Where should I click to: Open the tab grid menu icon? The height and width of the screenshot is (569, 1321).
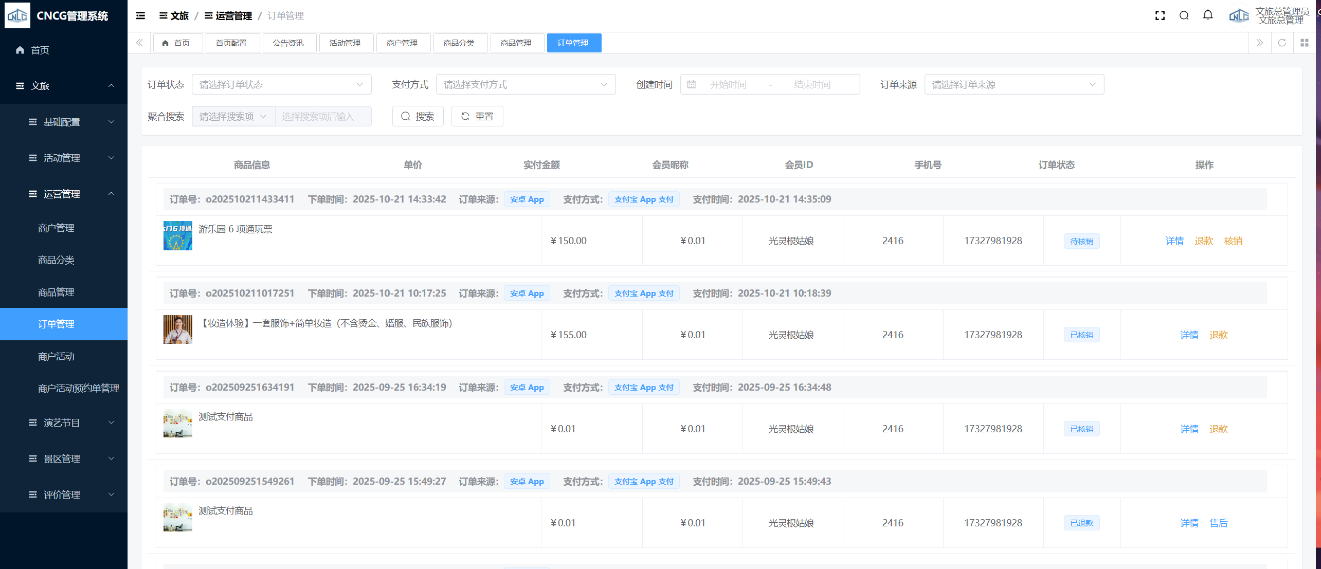[x=1305, y=43]
